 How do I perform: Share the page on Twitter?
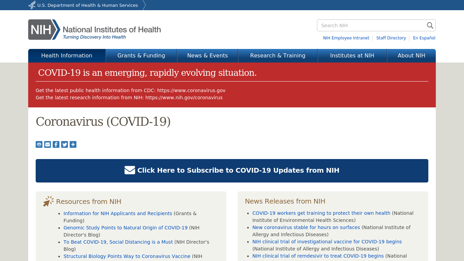point(64,144)
